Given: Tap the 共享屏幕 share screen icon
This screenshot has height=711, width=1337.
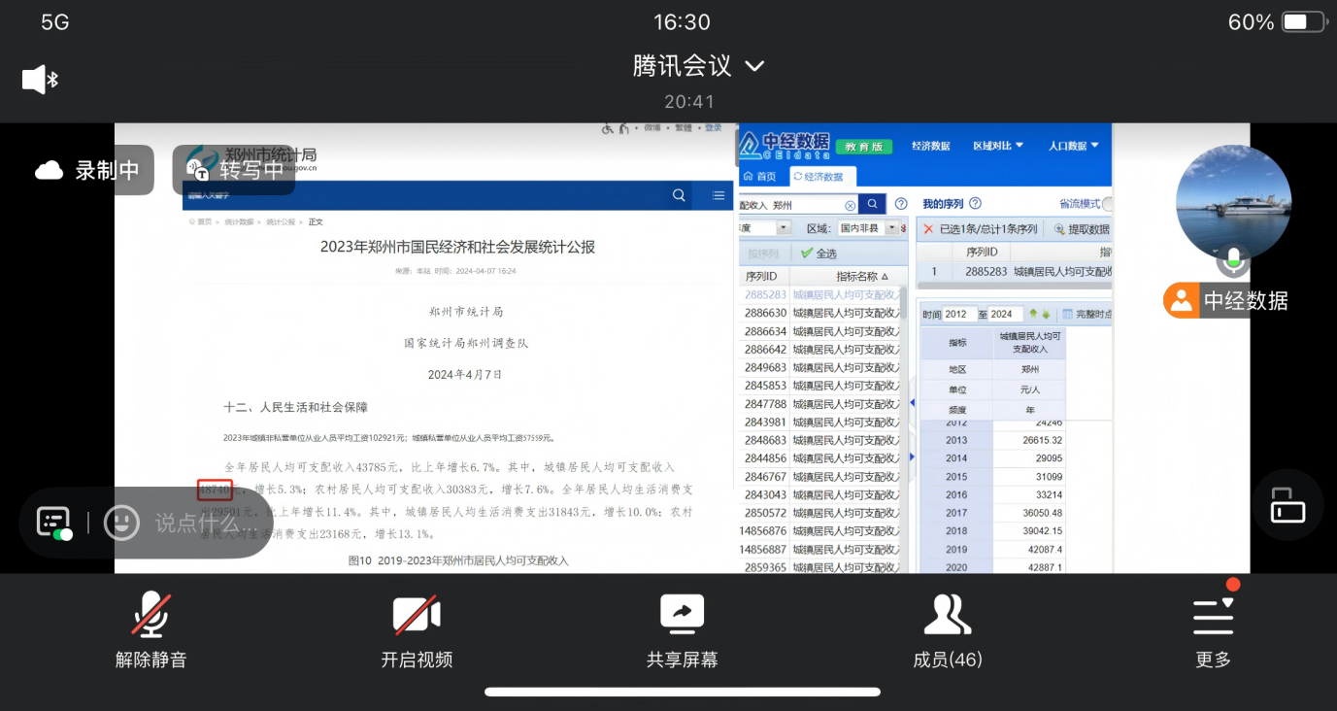Looking at the screenshot, I should 682,631.
